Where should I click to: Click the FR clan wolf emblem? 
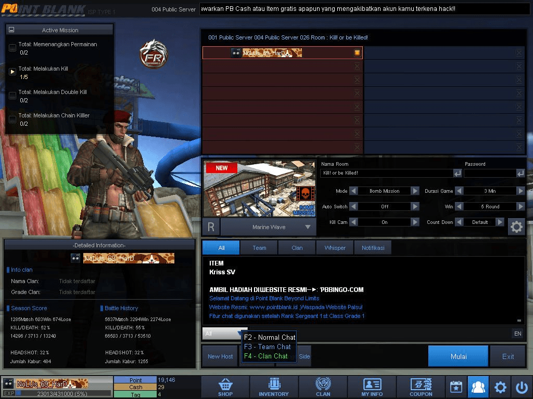point(154,54)
